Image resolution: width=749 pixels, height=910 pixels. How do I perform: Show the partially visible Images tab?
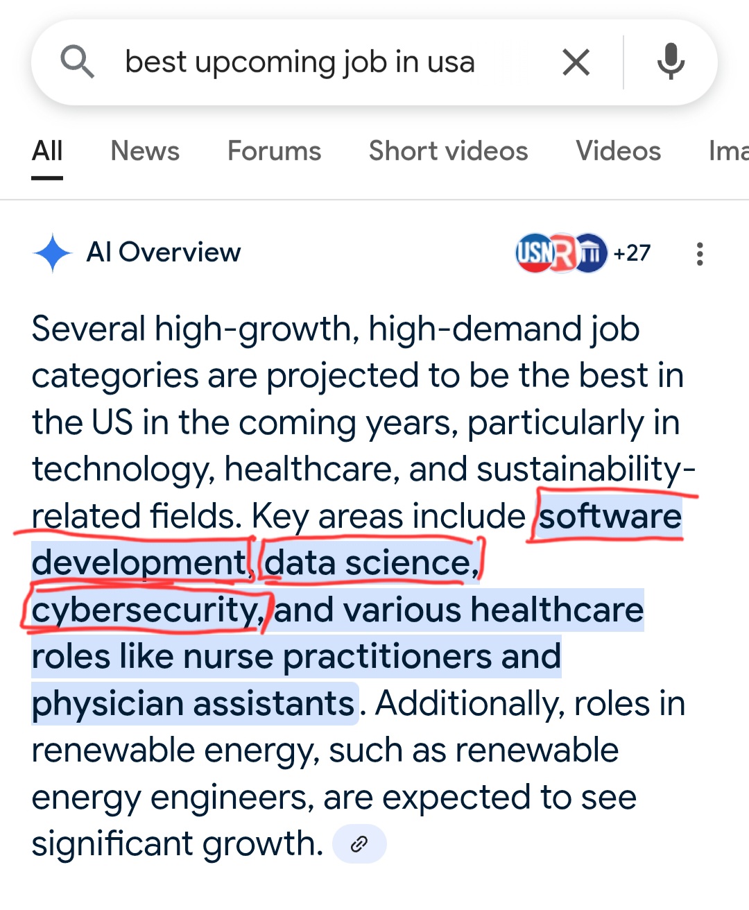pyautogui.click(x=728, y=151)
